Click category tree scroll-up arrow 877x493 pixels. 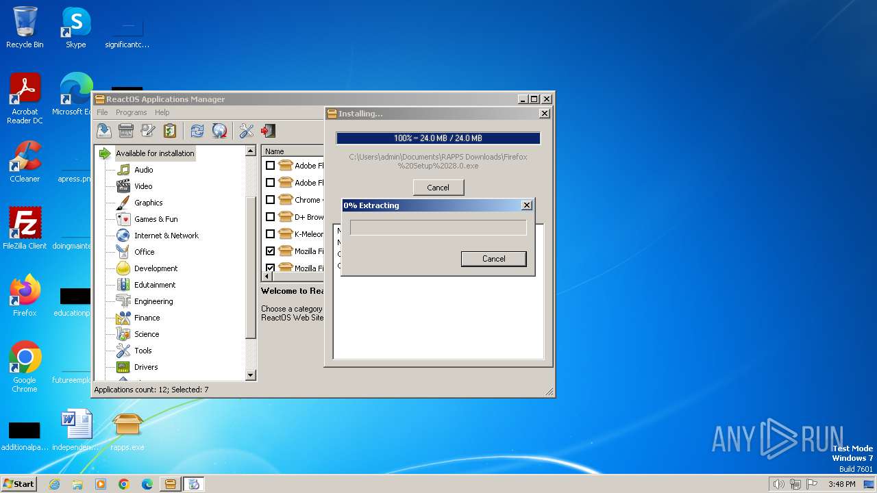click(x=250, y=151)
